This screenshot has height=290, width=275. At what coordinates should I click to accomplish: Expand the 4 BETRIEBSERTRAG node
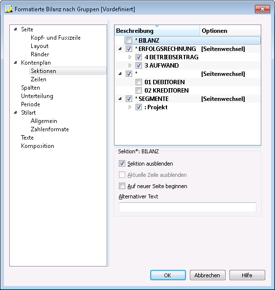[130, 57]
